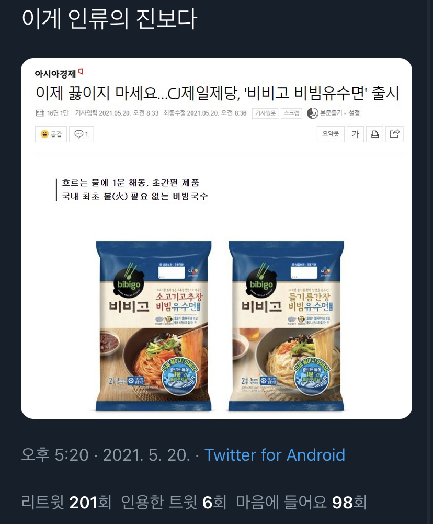View the 리트윗 201회 retweets list
Image resolution: width=433 pixels, height=524 pixels.
(x=66, y=502)
